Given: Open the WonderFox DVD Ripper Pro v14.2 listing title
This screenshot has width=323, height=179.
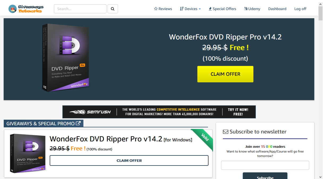Looking at the screenshot, I should (106, 139).
